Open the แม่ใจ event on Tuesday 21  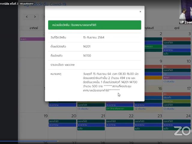click(91, 129)
